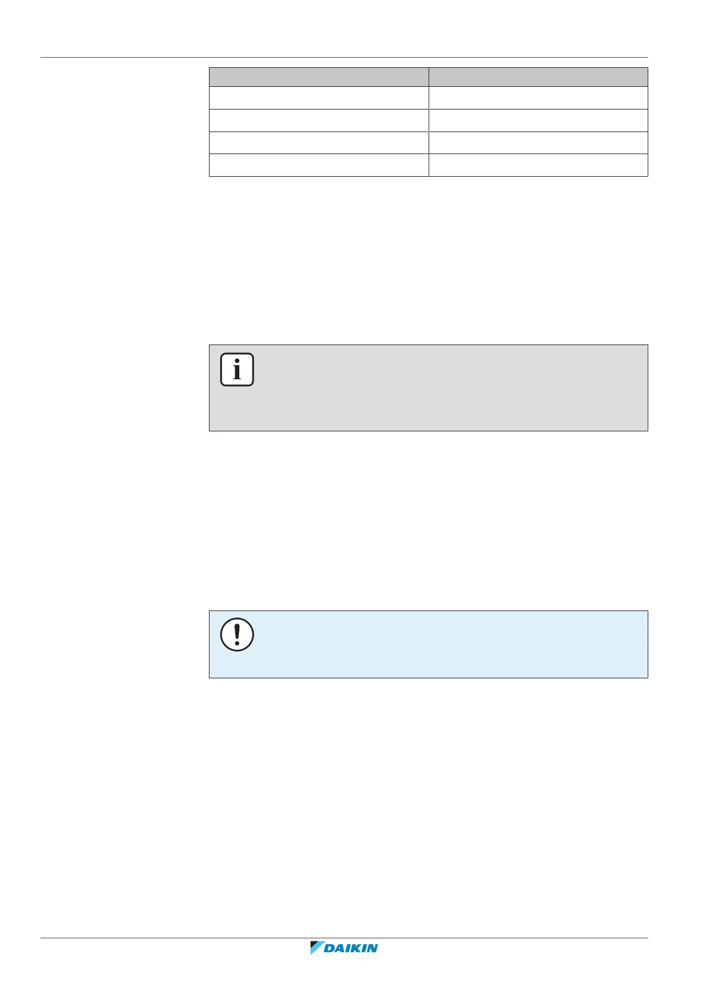Select the second body row left cell
Image resolution: width=709 pixels, height=1002 pixels.
[x=318, y=120]
